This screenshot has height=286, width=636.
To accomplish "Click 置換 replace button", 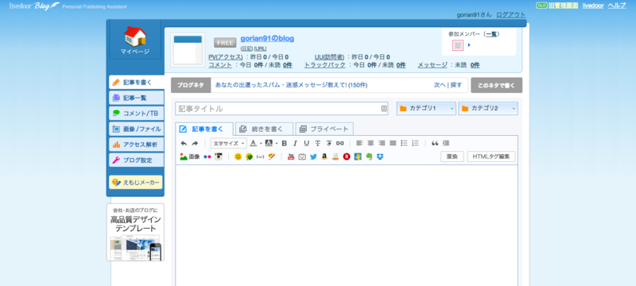I will tap(452, 157).
